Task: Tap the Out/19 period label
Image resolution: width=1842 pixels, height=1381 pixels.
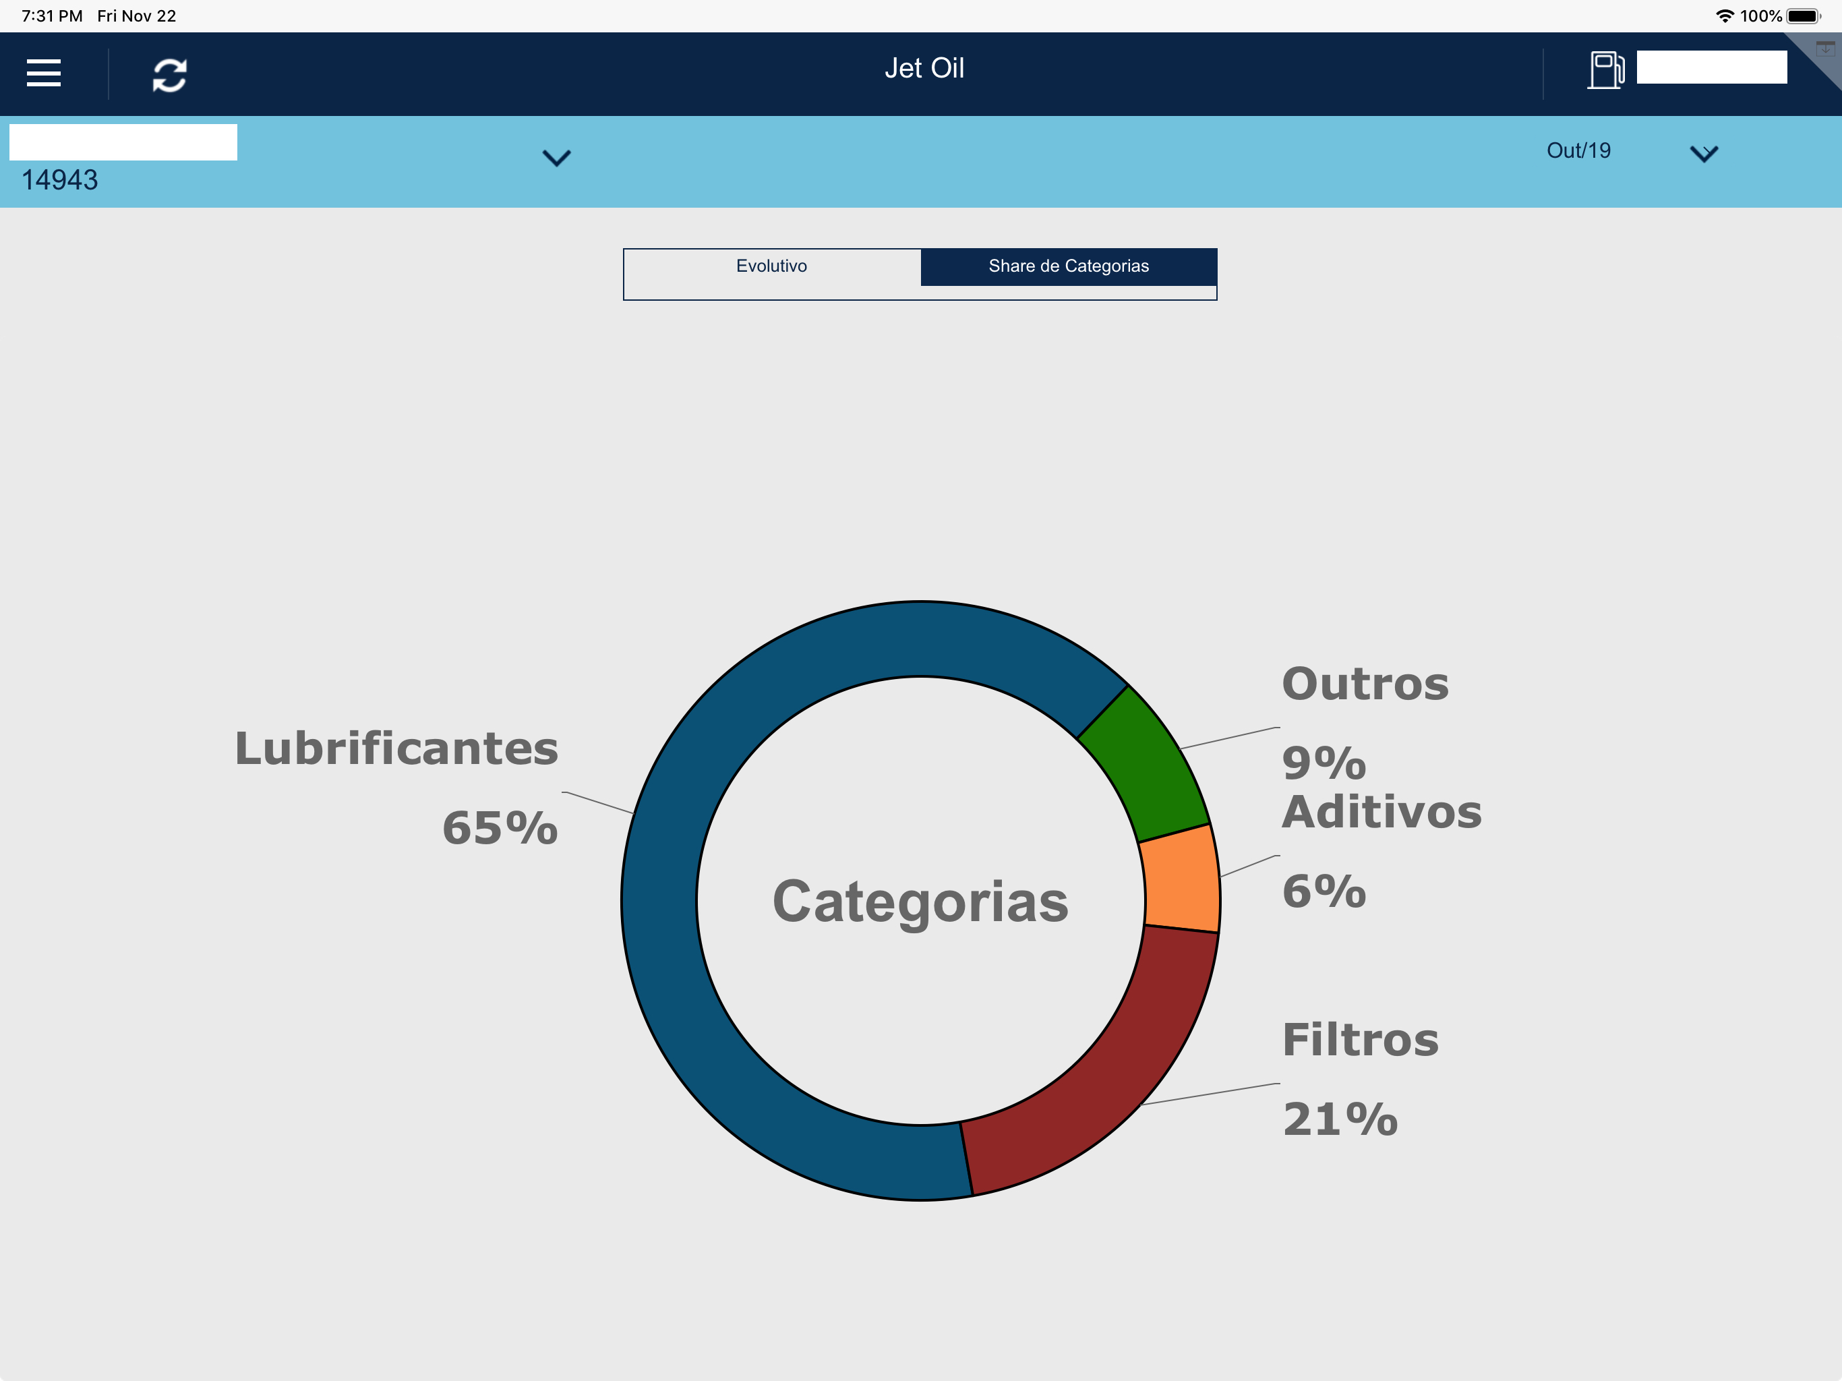Action: tap(1578, 151)
